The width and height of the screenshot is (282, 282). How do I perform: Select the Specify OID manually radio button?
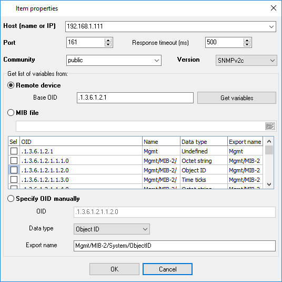(x=11, y=199)
